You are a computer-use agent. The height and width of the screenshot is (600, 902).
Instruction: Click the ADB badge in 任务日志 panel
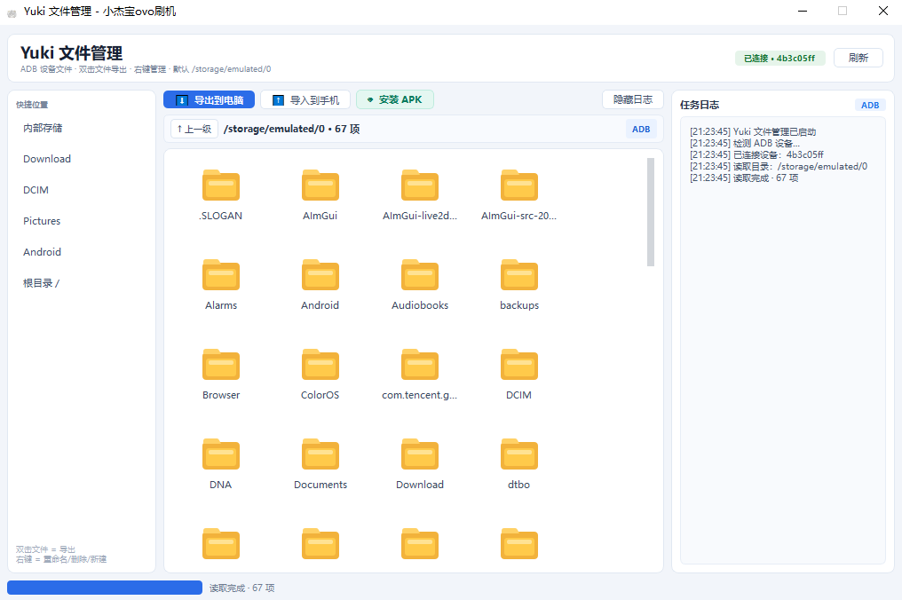click(x=870, y=105)
